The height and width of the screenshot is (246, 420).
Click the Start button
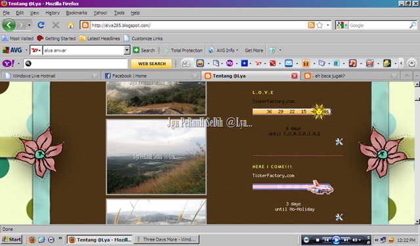pyautogui.click(x=11, y=239)
